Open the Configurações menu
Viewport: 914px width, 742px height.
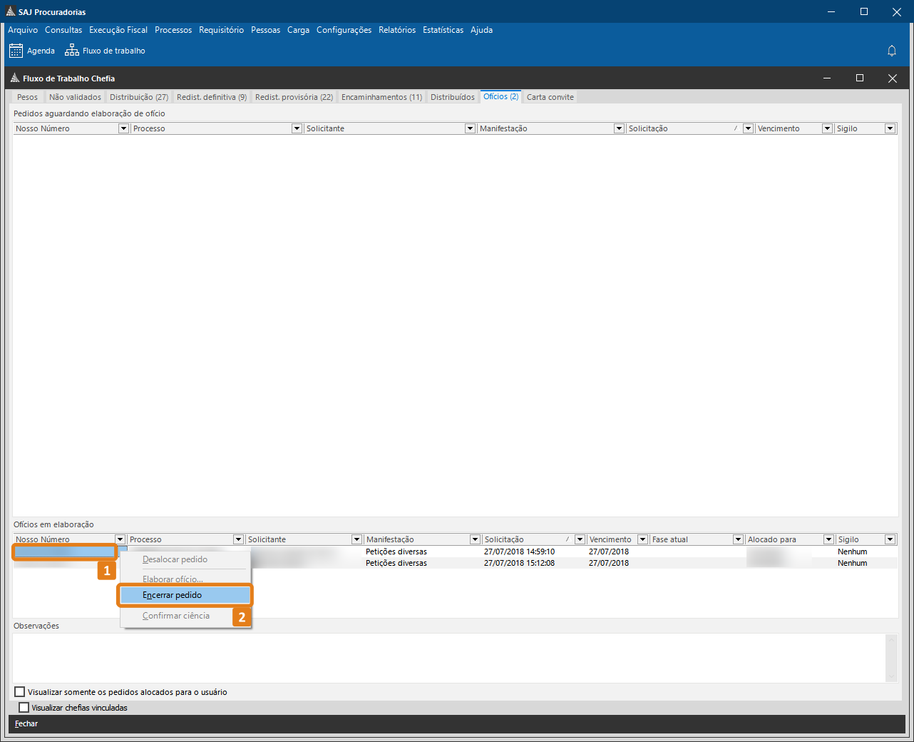344,30
